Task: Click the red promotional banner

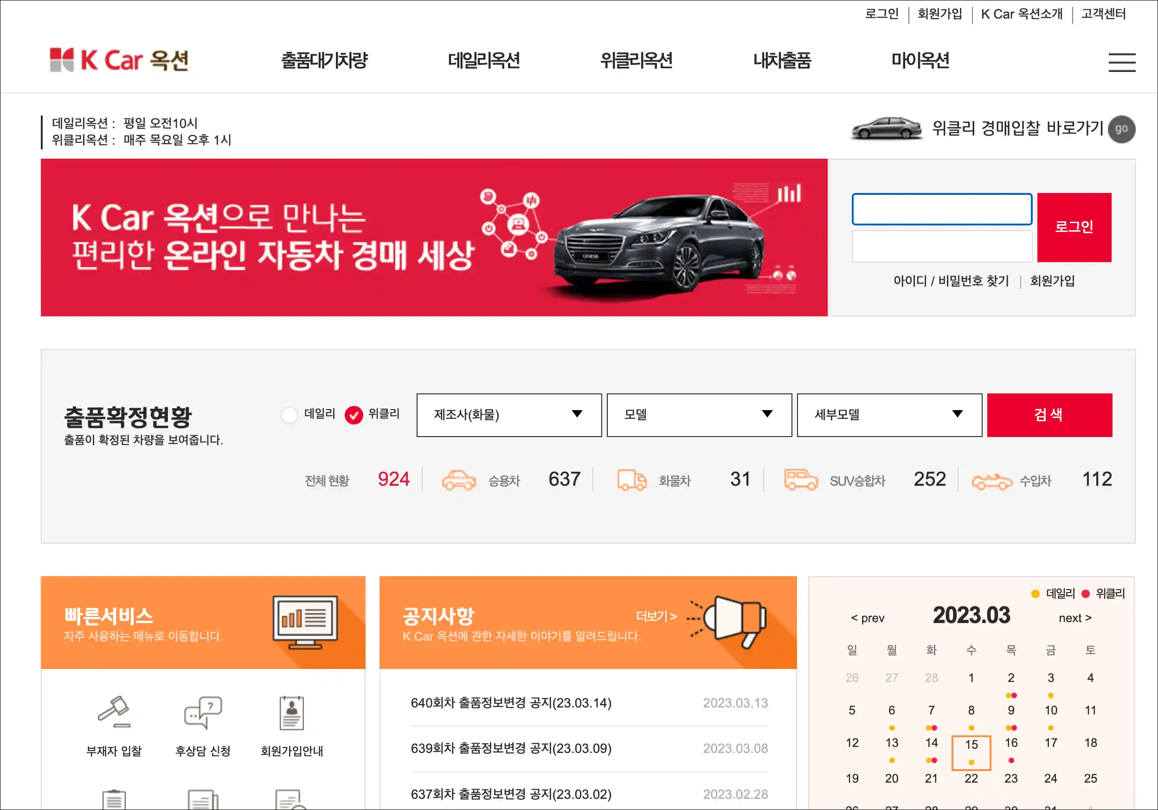Action: [434, 237]
